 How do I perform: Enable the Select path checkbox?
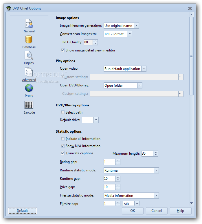[63, 112]
